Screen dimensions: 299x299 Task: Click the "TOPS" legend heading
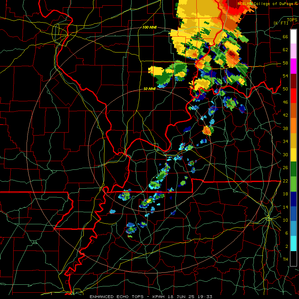click(x=292, y=20)
